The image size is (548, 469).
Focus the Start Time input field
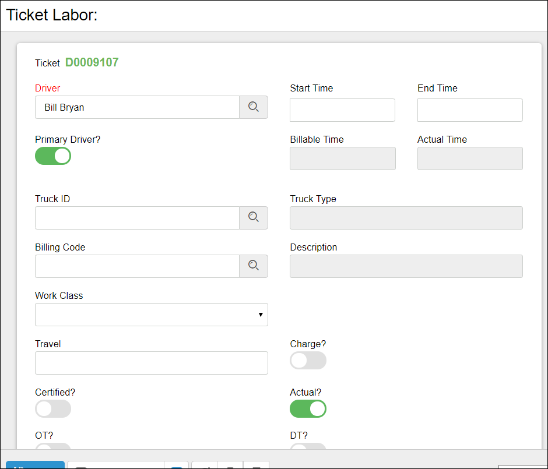tap(342, 110)
